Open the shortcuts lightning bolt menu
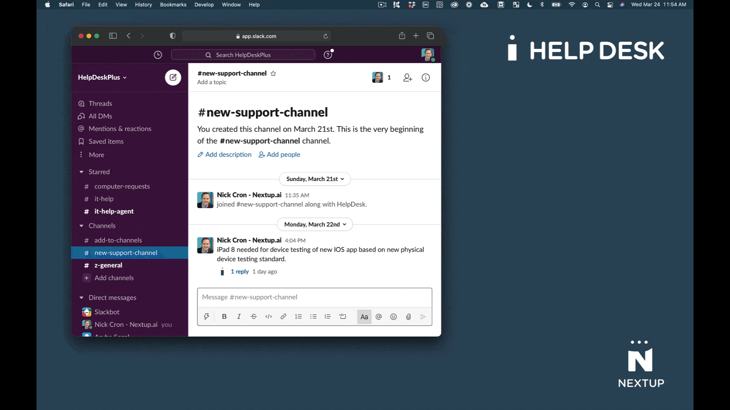The image size is (730, 410). 206,317
